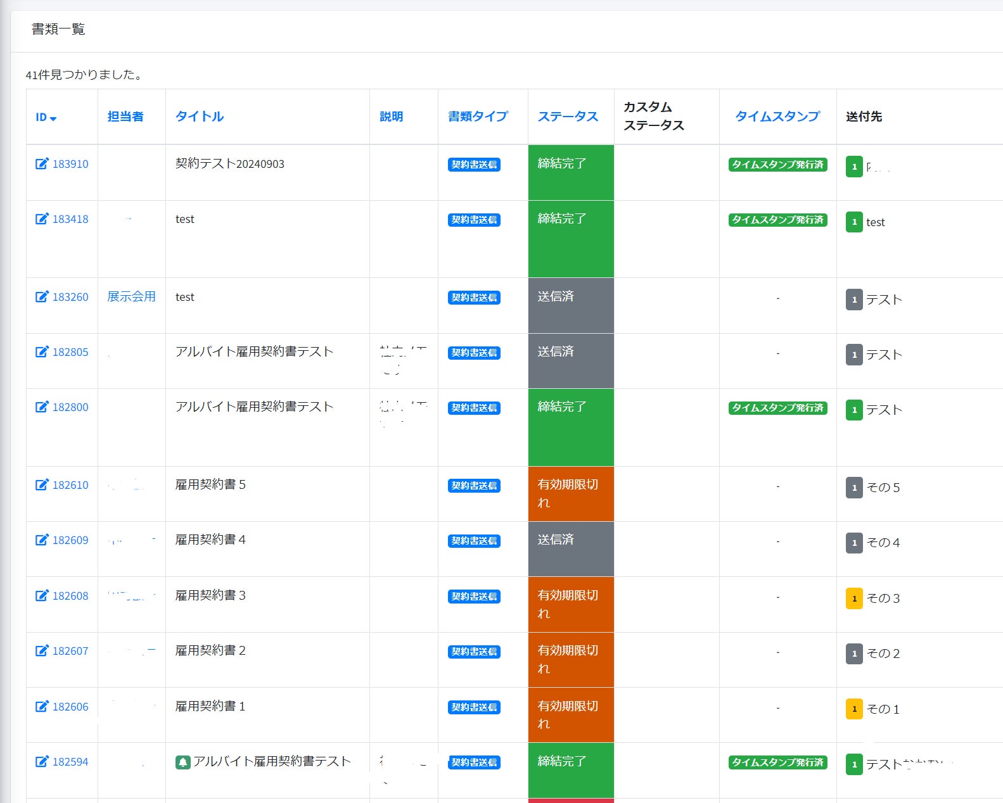Screen dimensions: 1003x803
Task: Click タイムスタンプ発行済 badge in row 183418
Action: 778,220
